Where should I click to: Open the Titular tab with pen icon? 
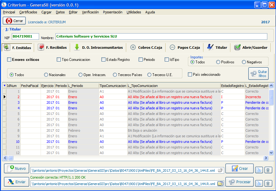pos(217,48)
